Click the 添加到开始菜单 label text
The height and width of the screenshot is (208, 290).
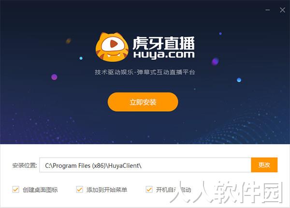107,190
